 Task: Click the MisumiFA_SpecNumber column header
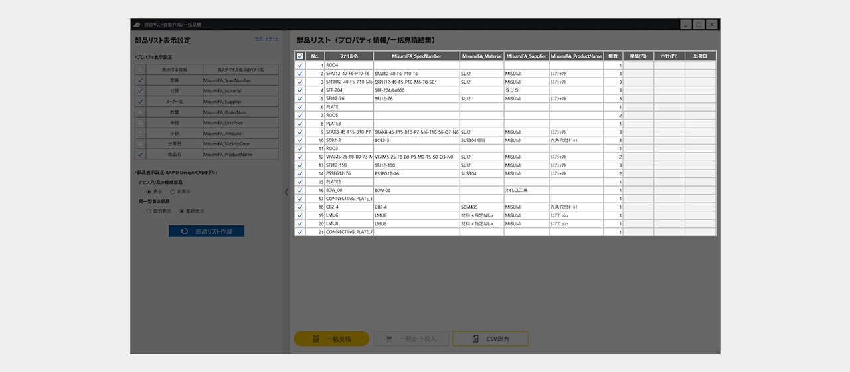(x=416, y=56)
